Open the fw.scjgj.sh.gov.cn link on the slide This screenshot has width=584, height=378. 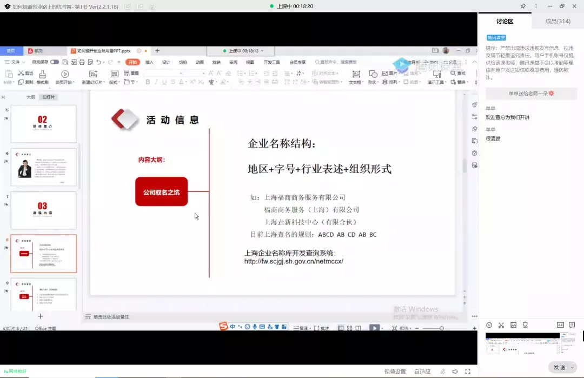point(294,261)
